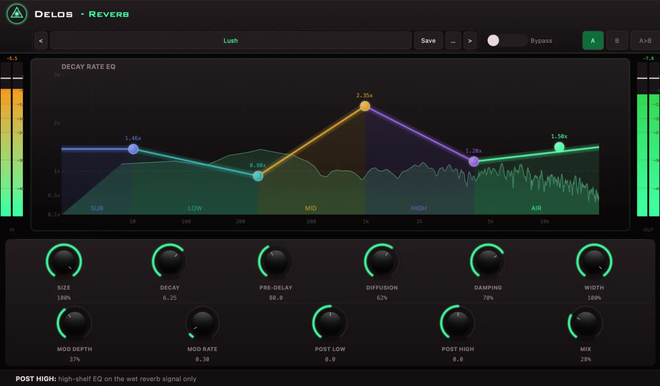
Task: Click the Pre-Delay value 80.0
Action: [x=276, y=298]
